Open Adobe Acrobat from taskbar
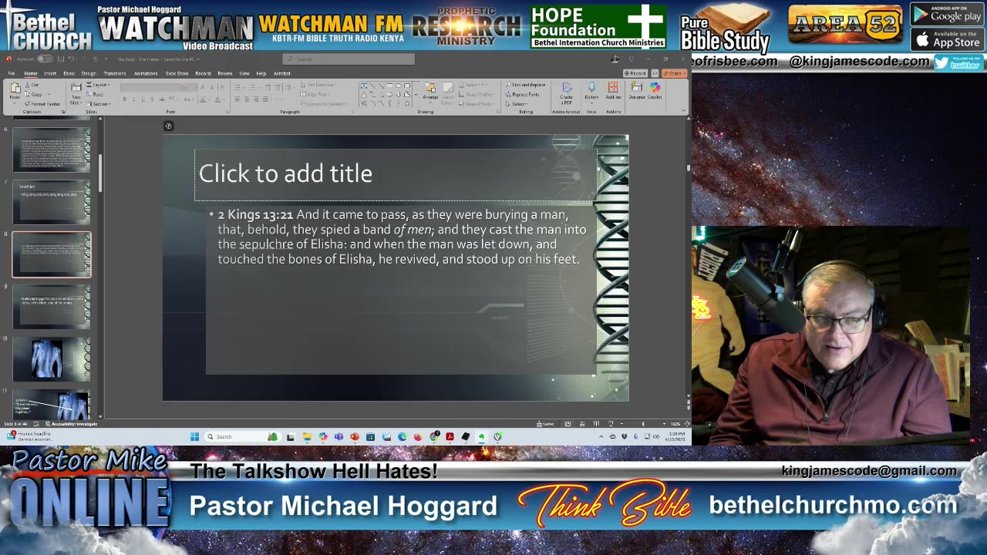This screenshot has height=555, width=987. (x=450, y=437)
